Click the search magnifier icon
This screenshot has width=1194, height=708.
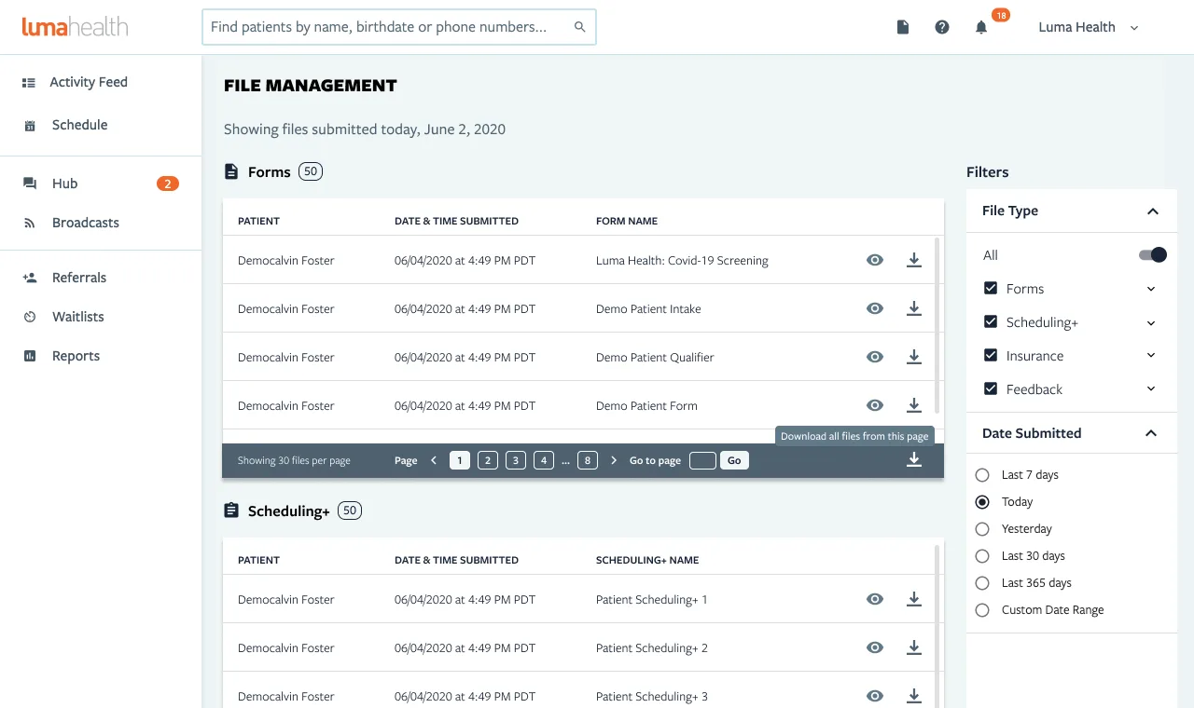click(x=580, y=27)
